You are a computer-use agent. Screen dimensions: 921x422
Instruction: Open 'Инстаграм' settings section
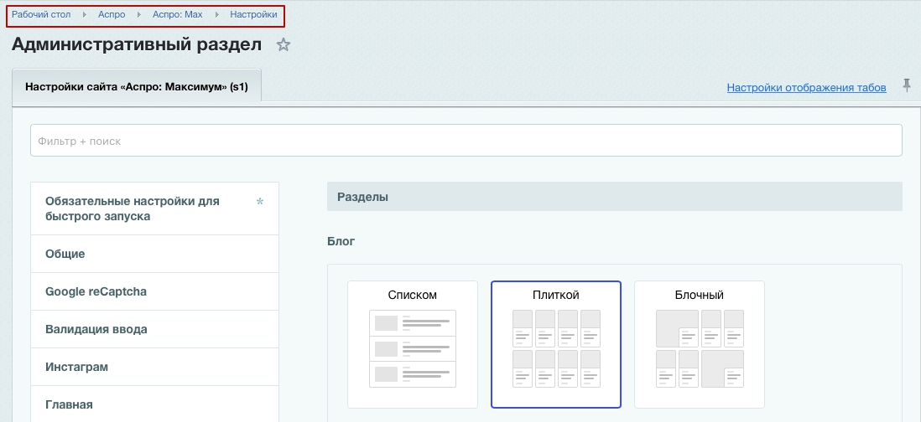point(77,367)
